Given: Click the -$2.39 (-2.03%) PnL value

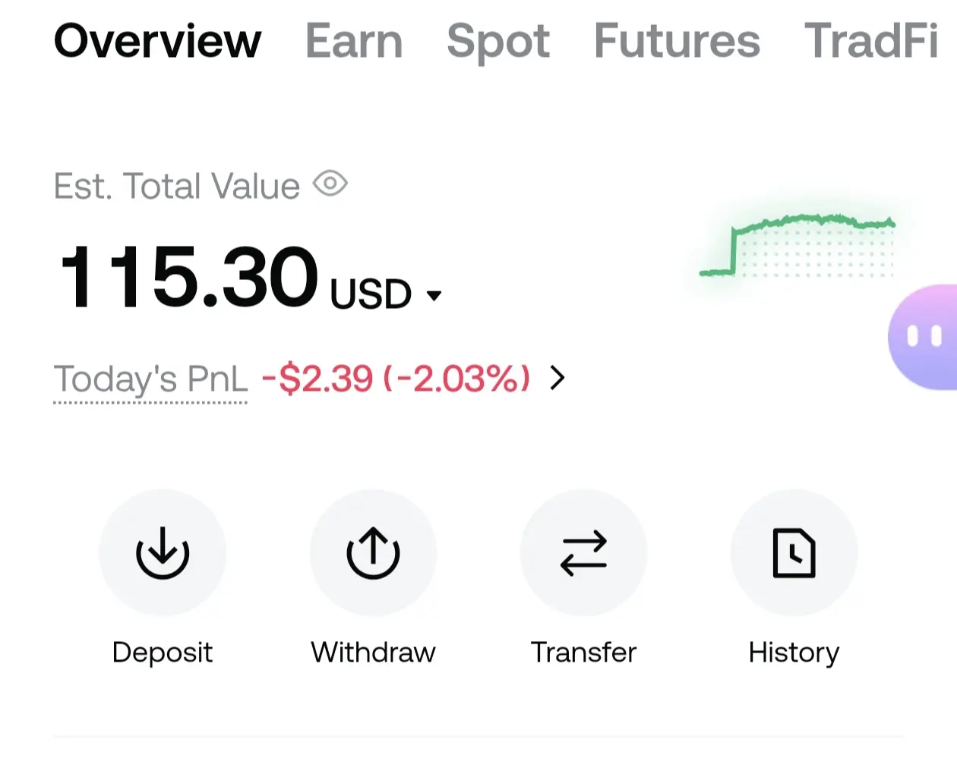Looking at the screenshot, I should (x=396, y=379).
